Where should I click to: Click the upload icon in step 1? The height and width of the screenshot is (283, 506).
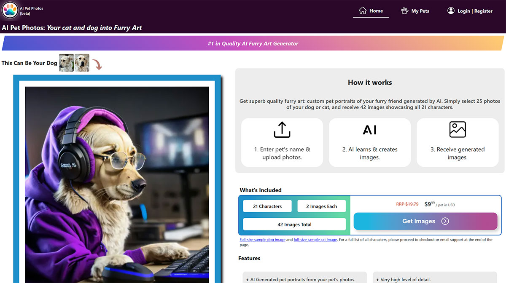[282, 131]
